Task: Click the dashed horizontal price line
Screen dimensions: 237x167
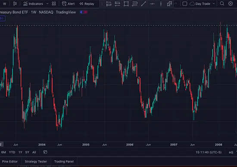Action: pyautogui.click(x=118, y=25)
